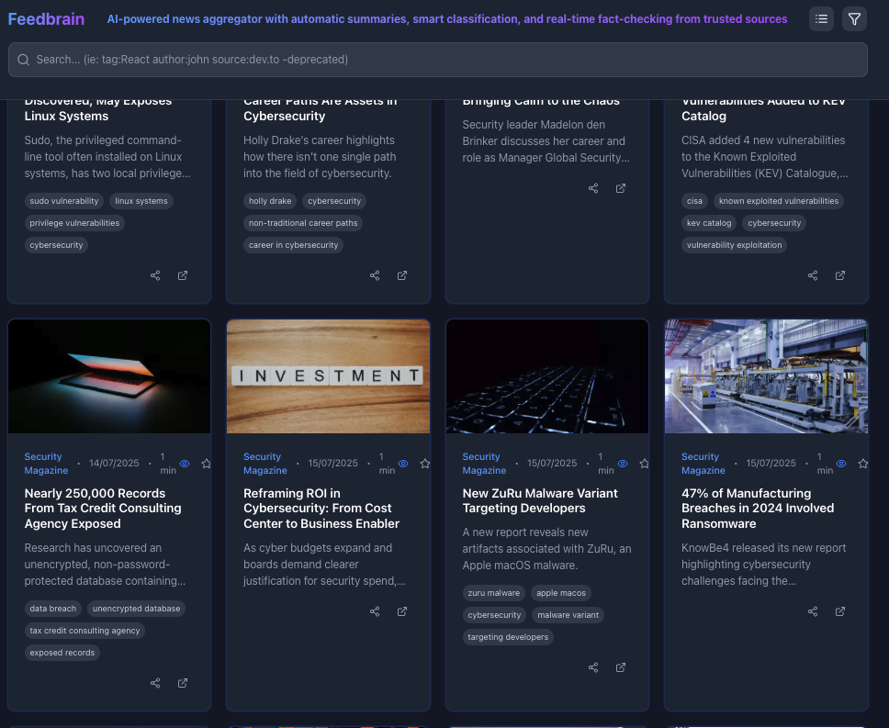Select the 'kev catalog' tag

pyautogui.click(x=709, y=223)
